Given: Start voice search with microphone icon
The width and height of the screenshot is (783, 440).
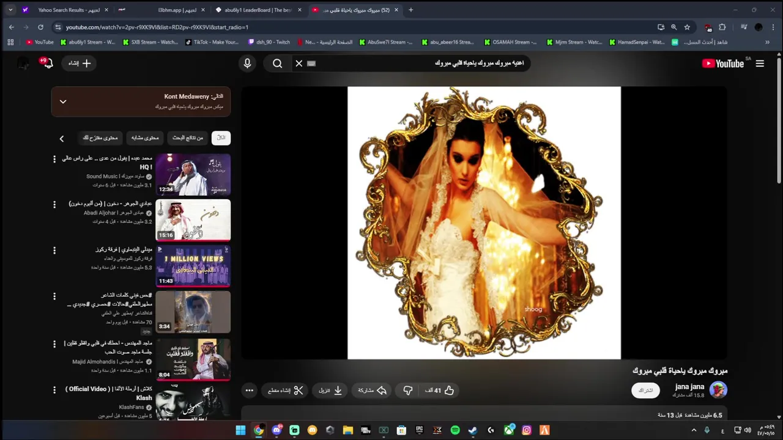Looking at the screenshot, I should 247,64.
